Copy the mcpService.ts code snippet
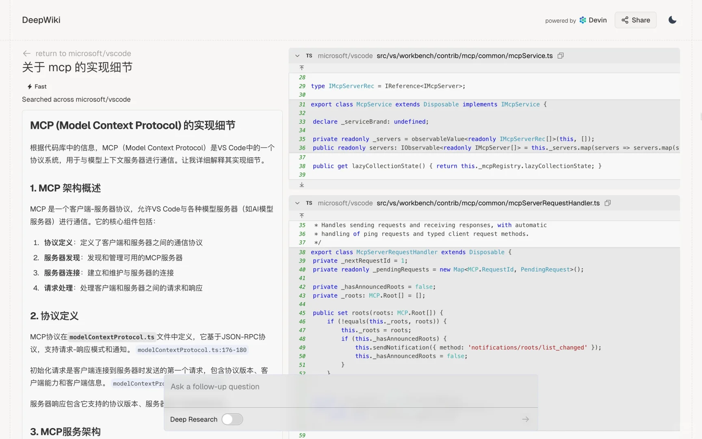 point(561,55)
